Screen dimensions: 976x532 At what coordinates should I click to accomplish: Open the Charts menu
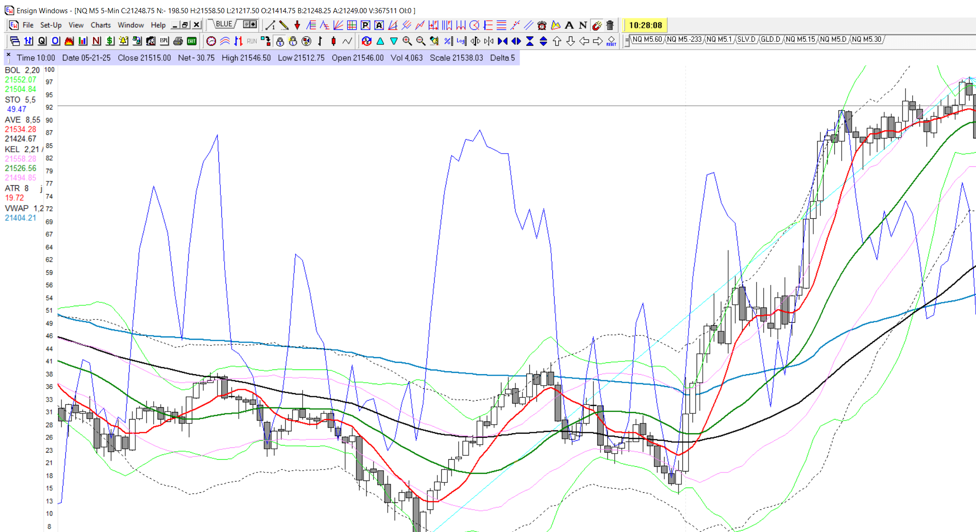pos(101,25)
